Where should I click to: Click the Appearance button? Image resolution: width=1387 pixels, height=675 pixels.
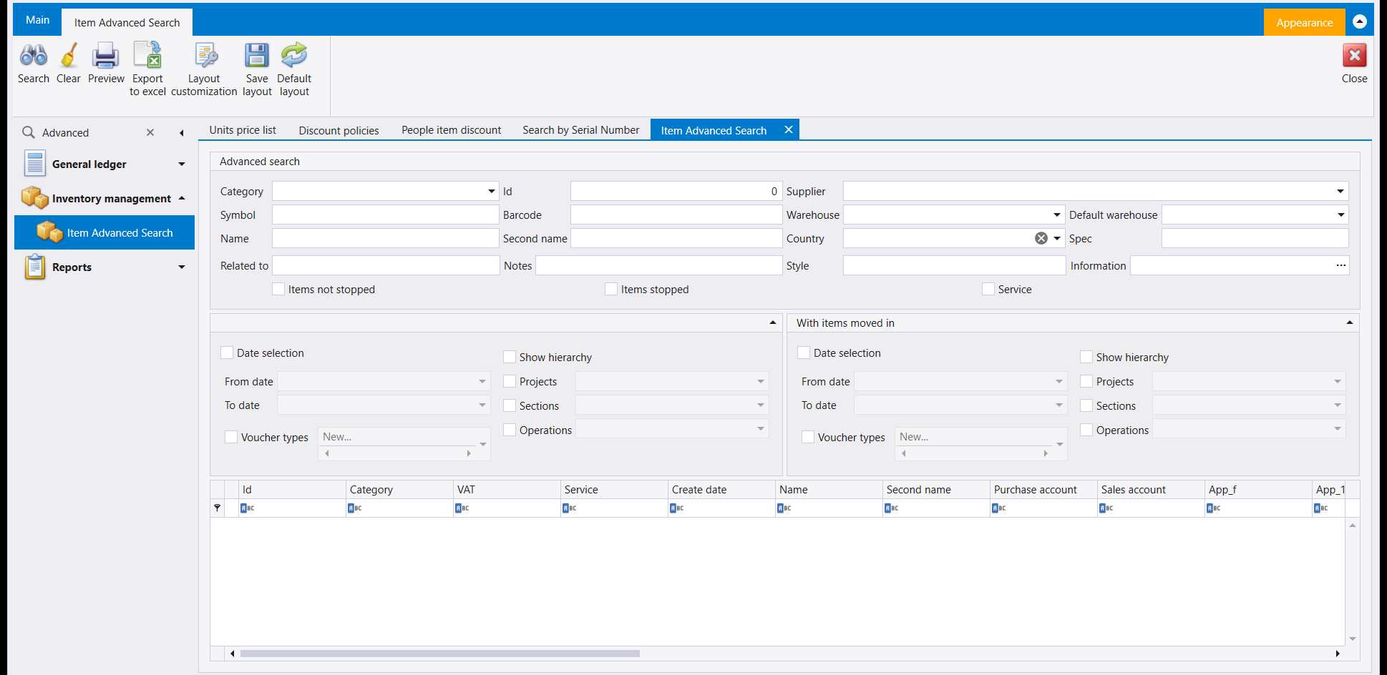point(1304,22)
